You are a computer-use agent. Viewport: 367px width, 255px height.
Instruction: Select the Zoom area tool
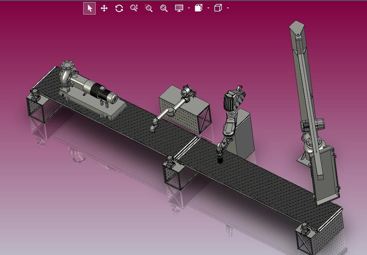pos(149,8)
